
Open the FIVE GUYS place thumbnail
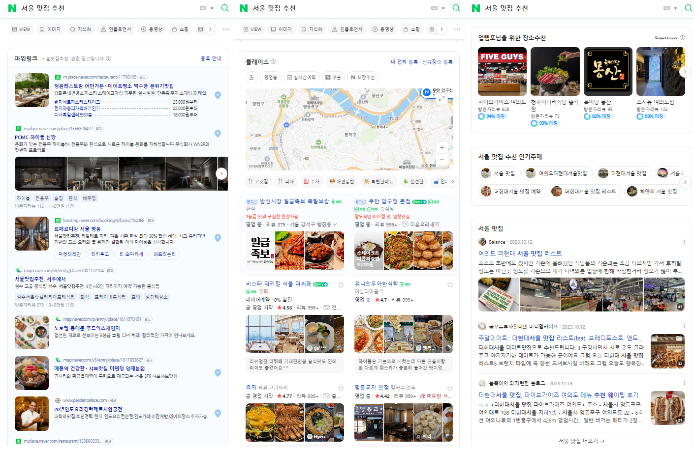(x=502, y=72)
